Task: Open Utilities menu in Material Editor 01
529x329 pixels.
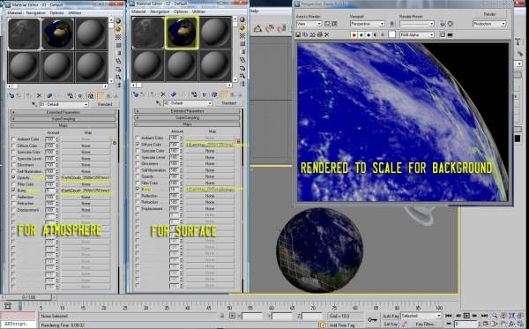Action: pyautogui.click(x=75, y=13)
